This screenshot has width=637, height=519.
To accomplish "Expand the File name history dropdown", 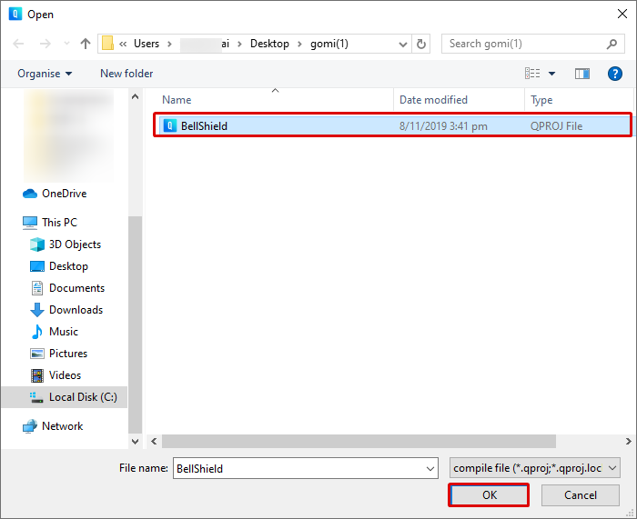I will tap(430, 468).
